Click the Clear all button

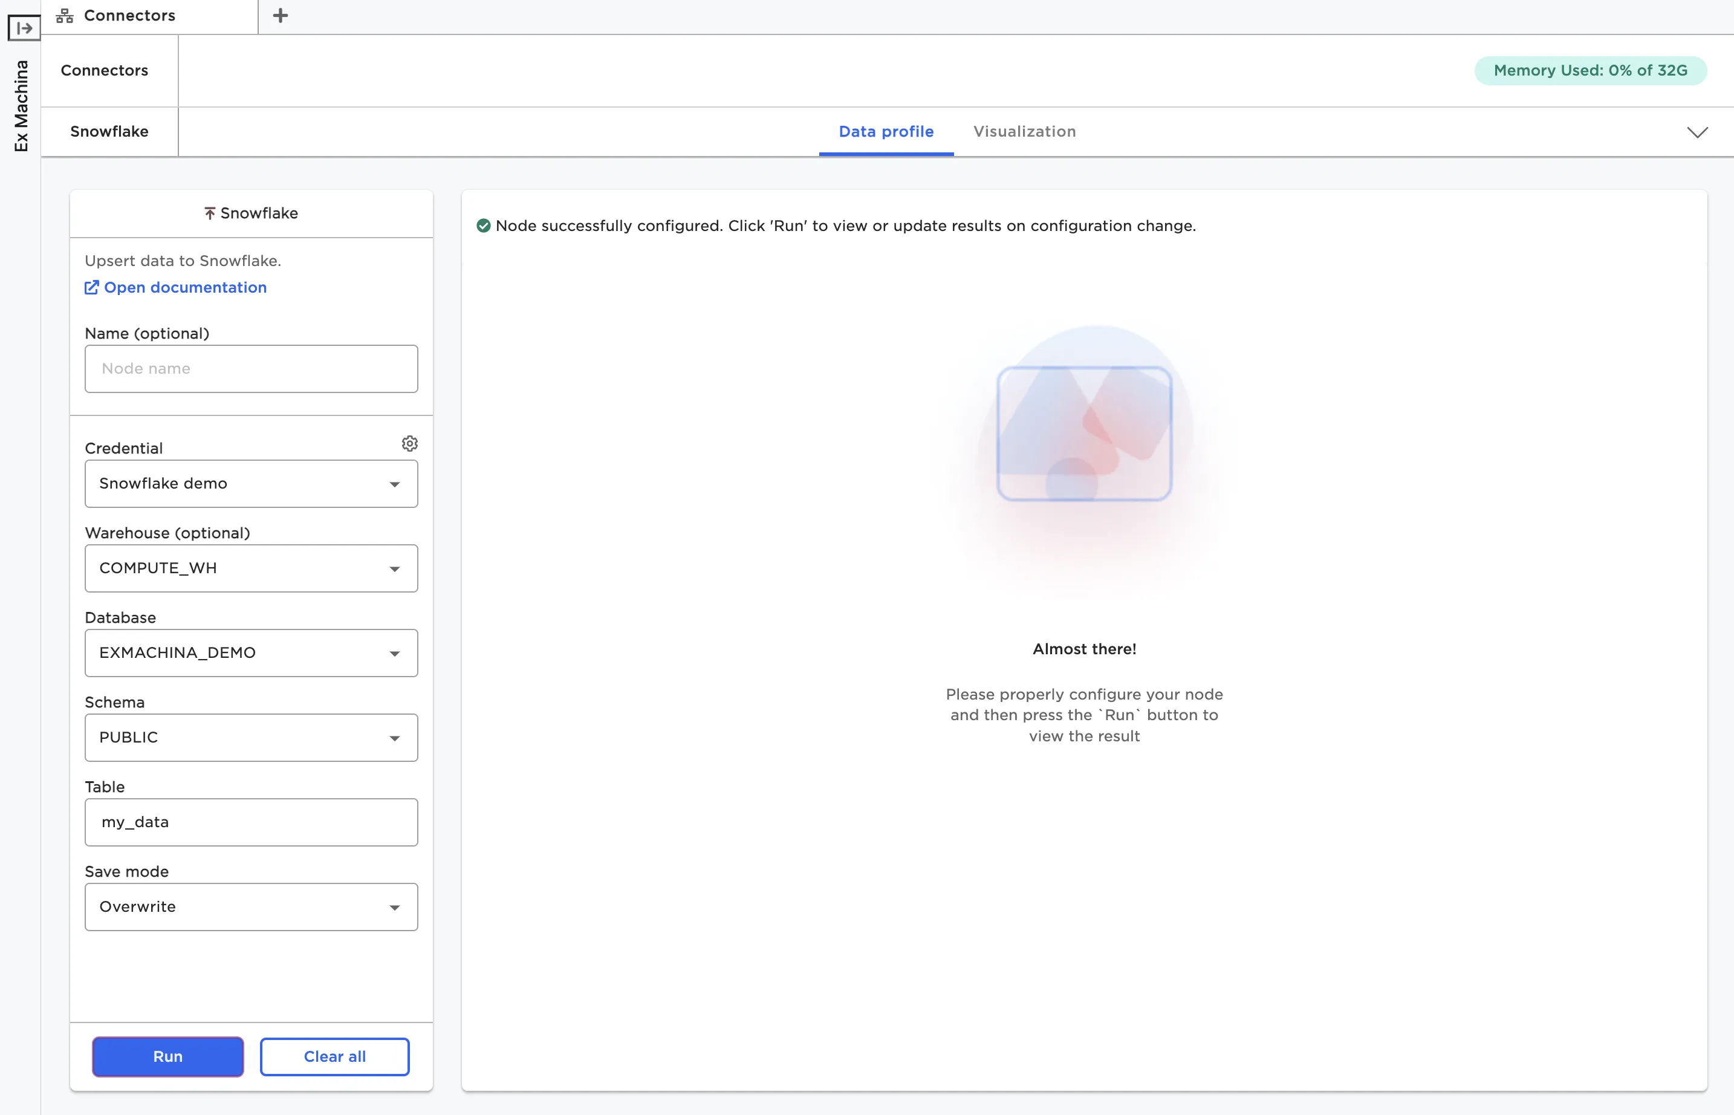[334, 1056]
